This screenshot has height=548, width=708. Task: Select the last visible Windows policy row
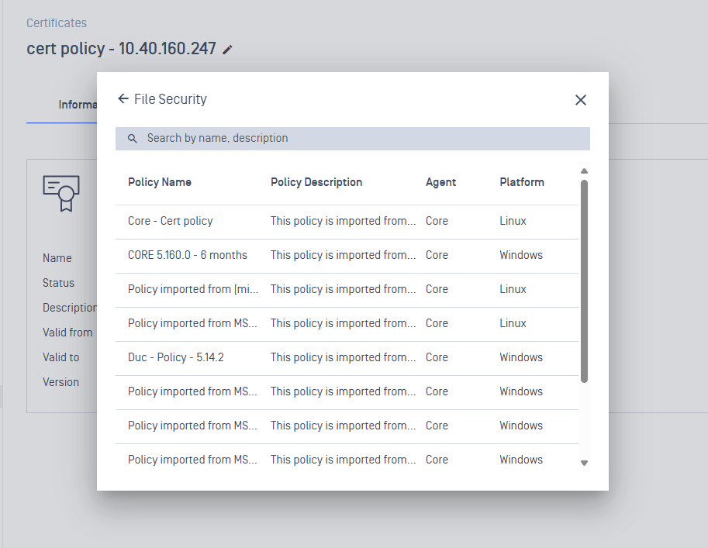347,460
